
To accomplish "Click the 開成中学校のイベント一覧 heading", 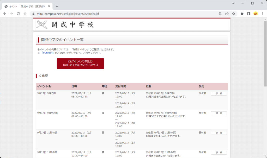I will [x=62, y=40].
